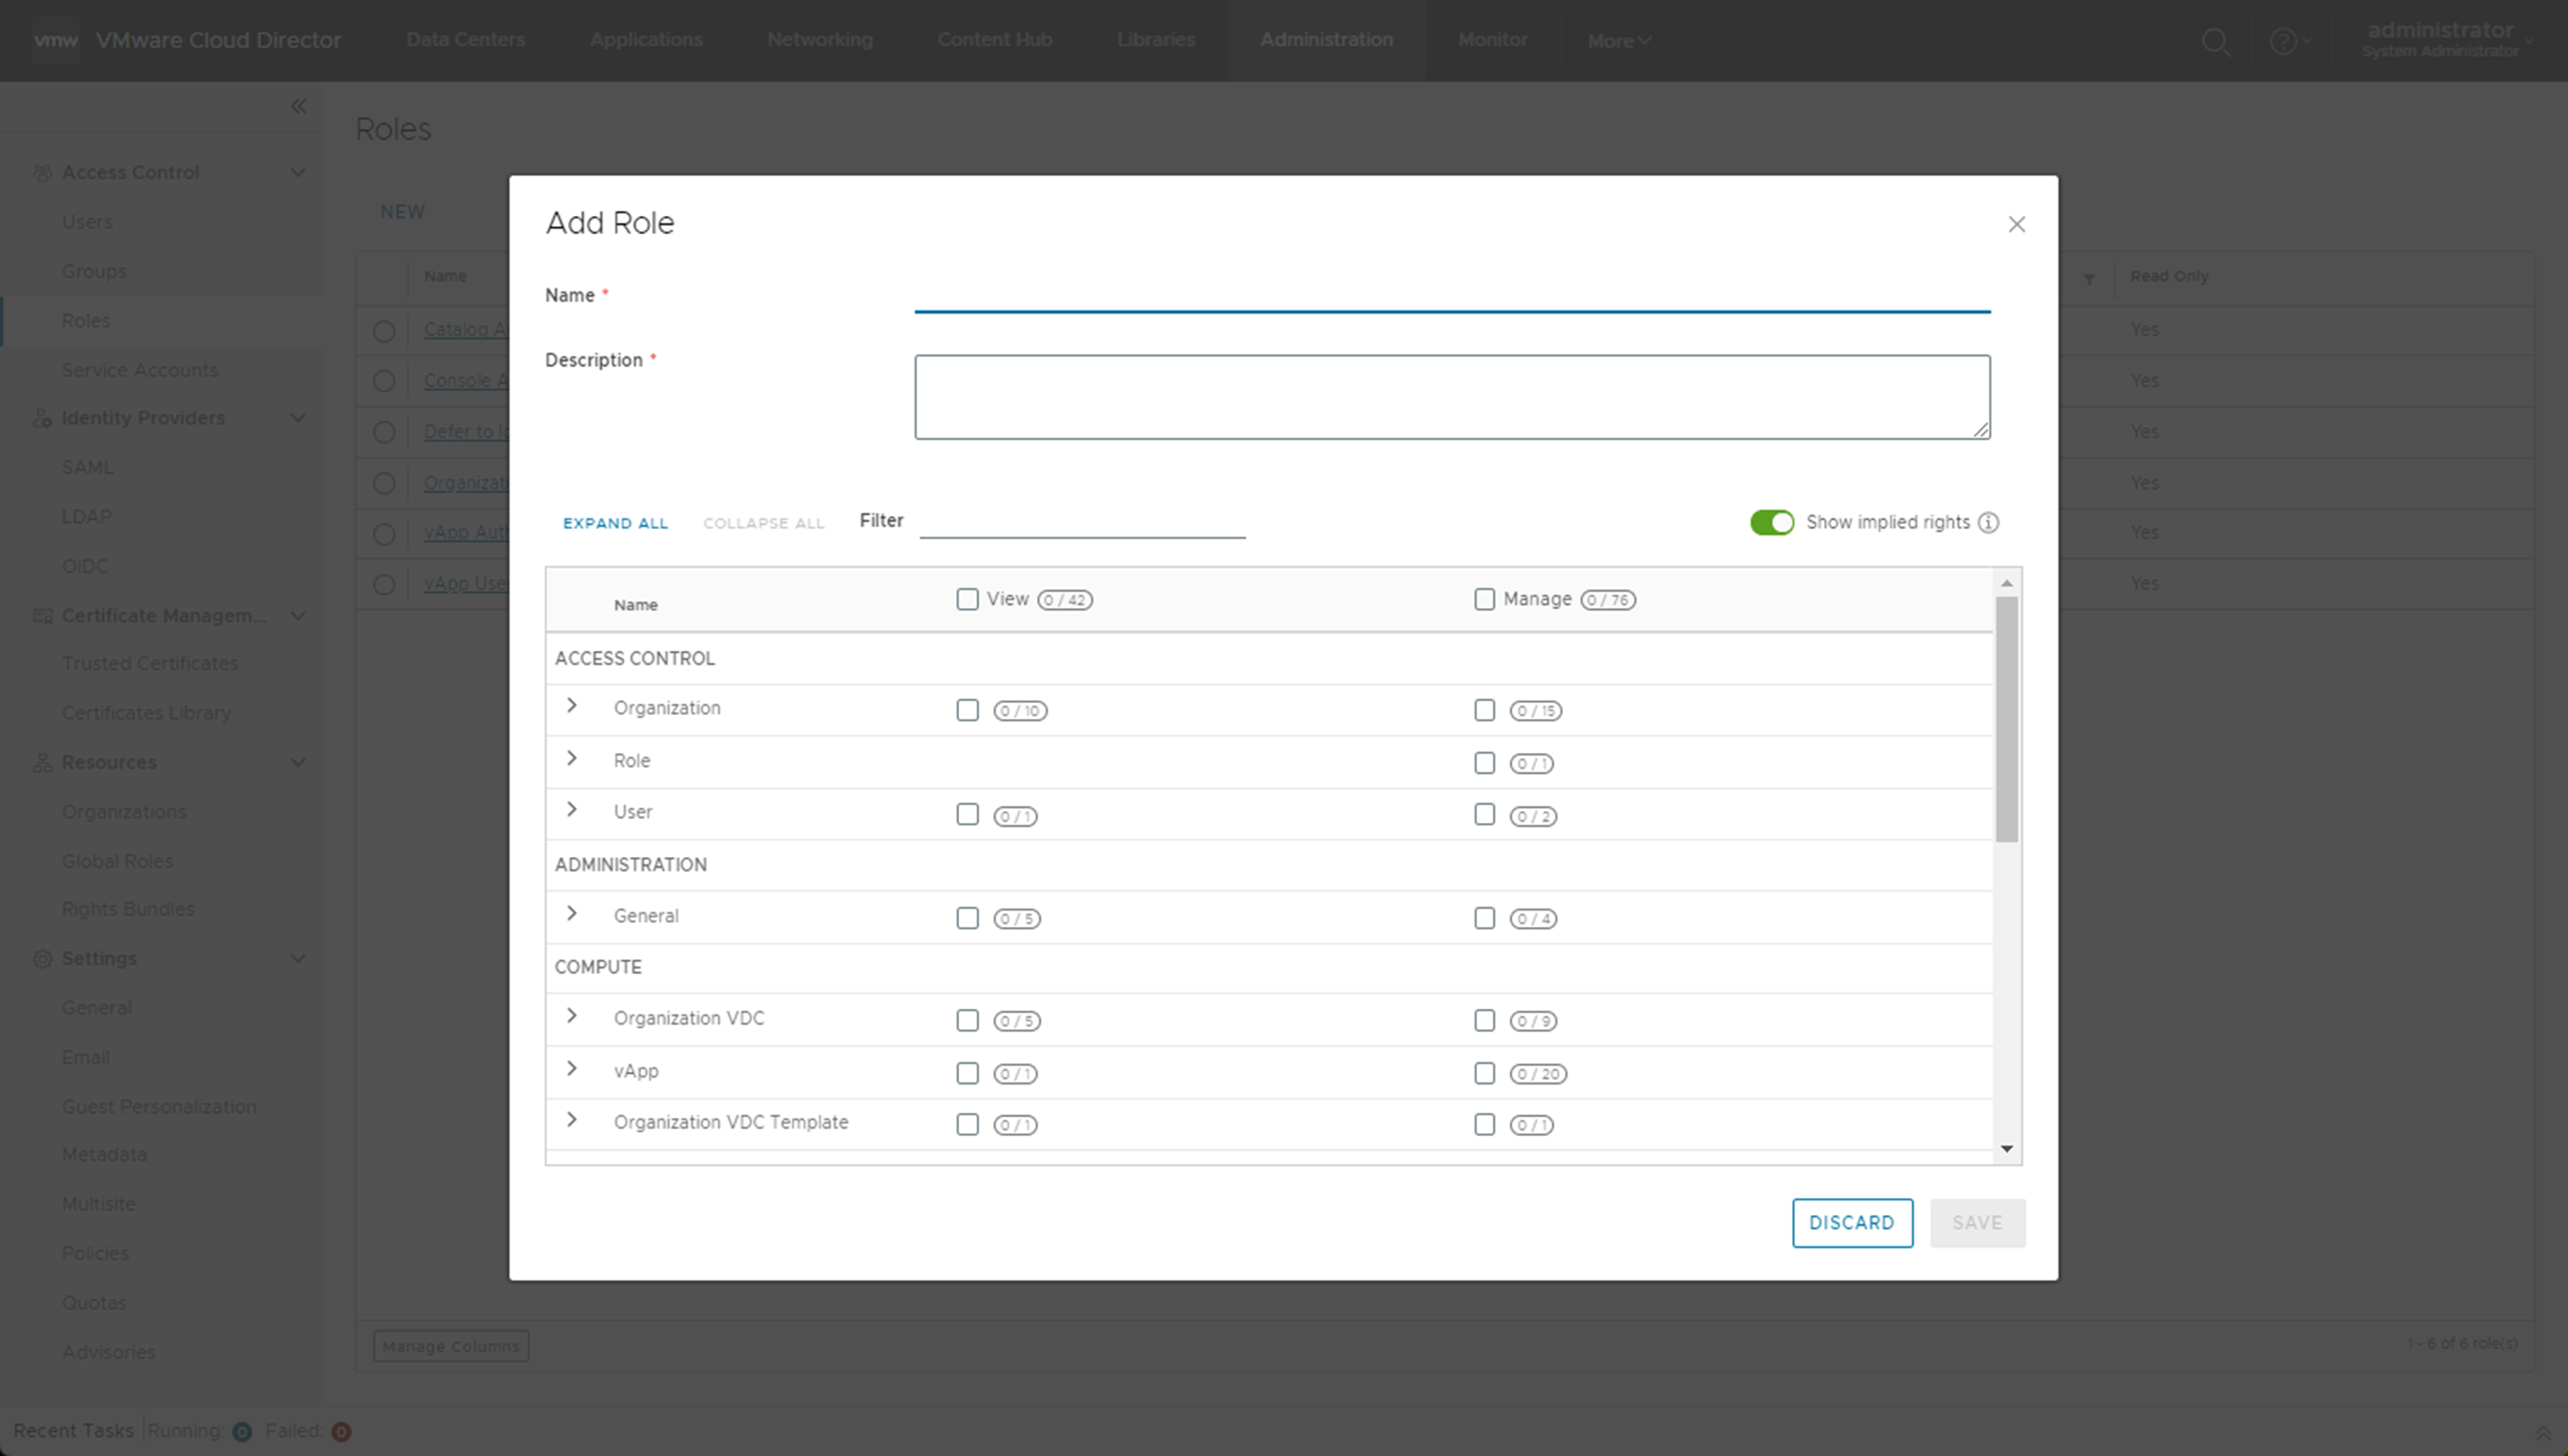Click the Access Control people icon

tap(42, 172)
